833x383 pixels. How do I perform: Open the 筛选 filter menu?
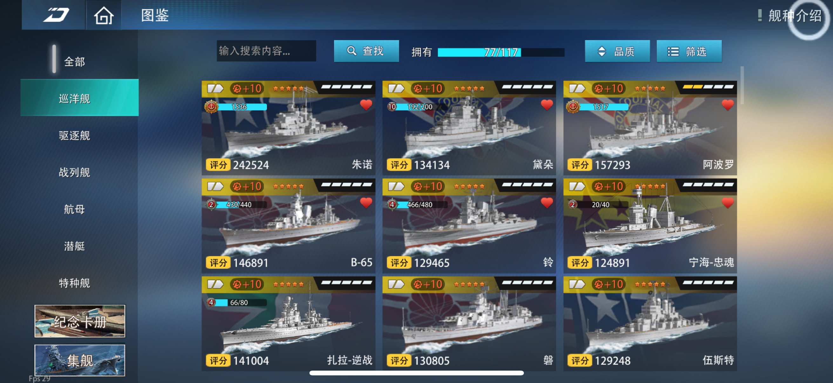[689, 51]
